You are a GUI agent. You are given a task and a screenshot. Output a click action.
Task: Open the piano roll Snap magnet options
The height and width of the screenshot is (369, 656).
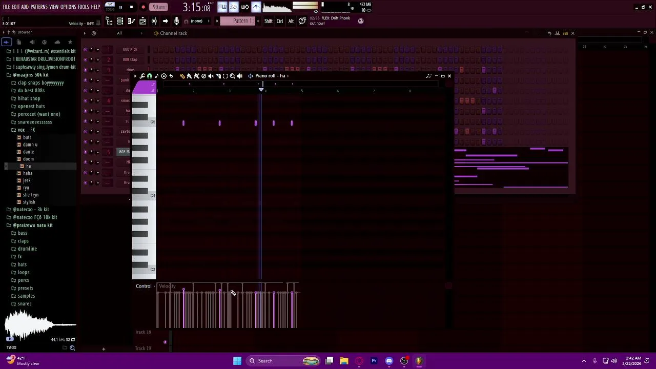(149, 76)
